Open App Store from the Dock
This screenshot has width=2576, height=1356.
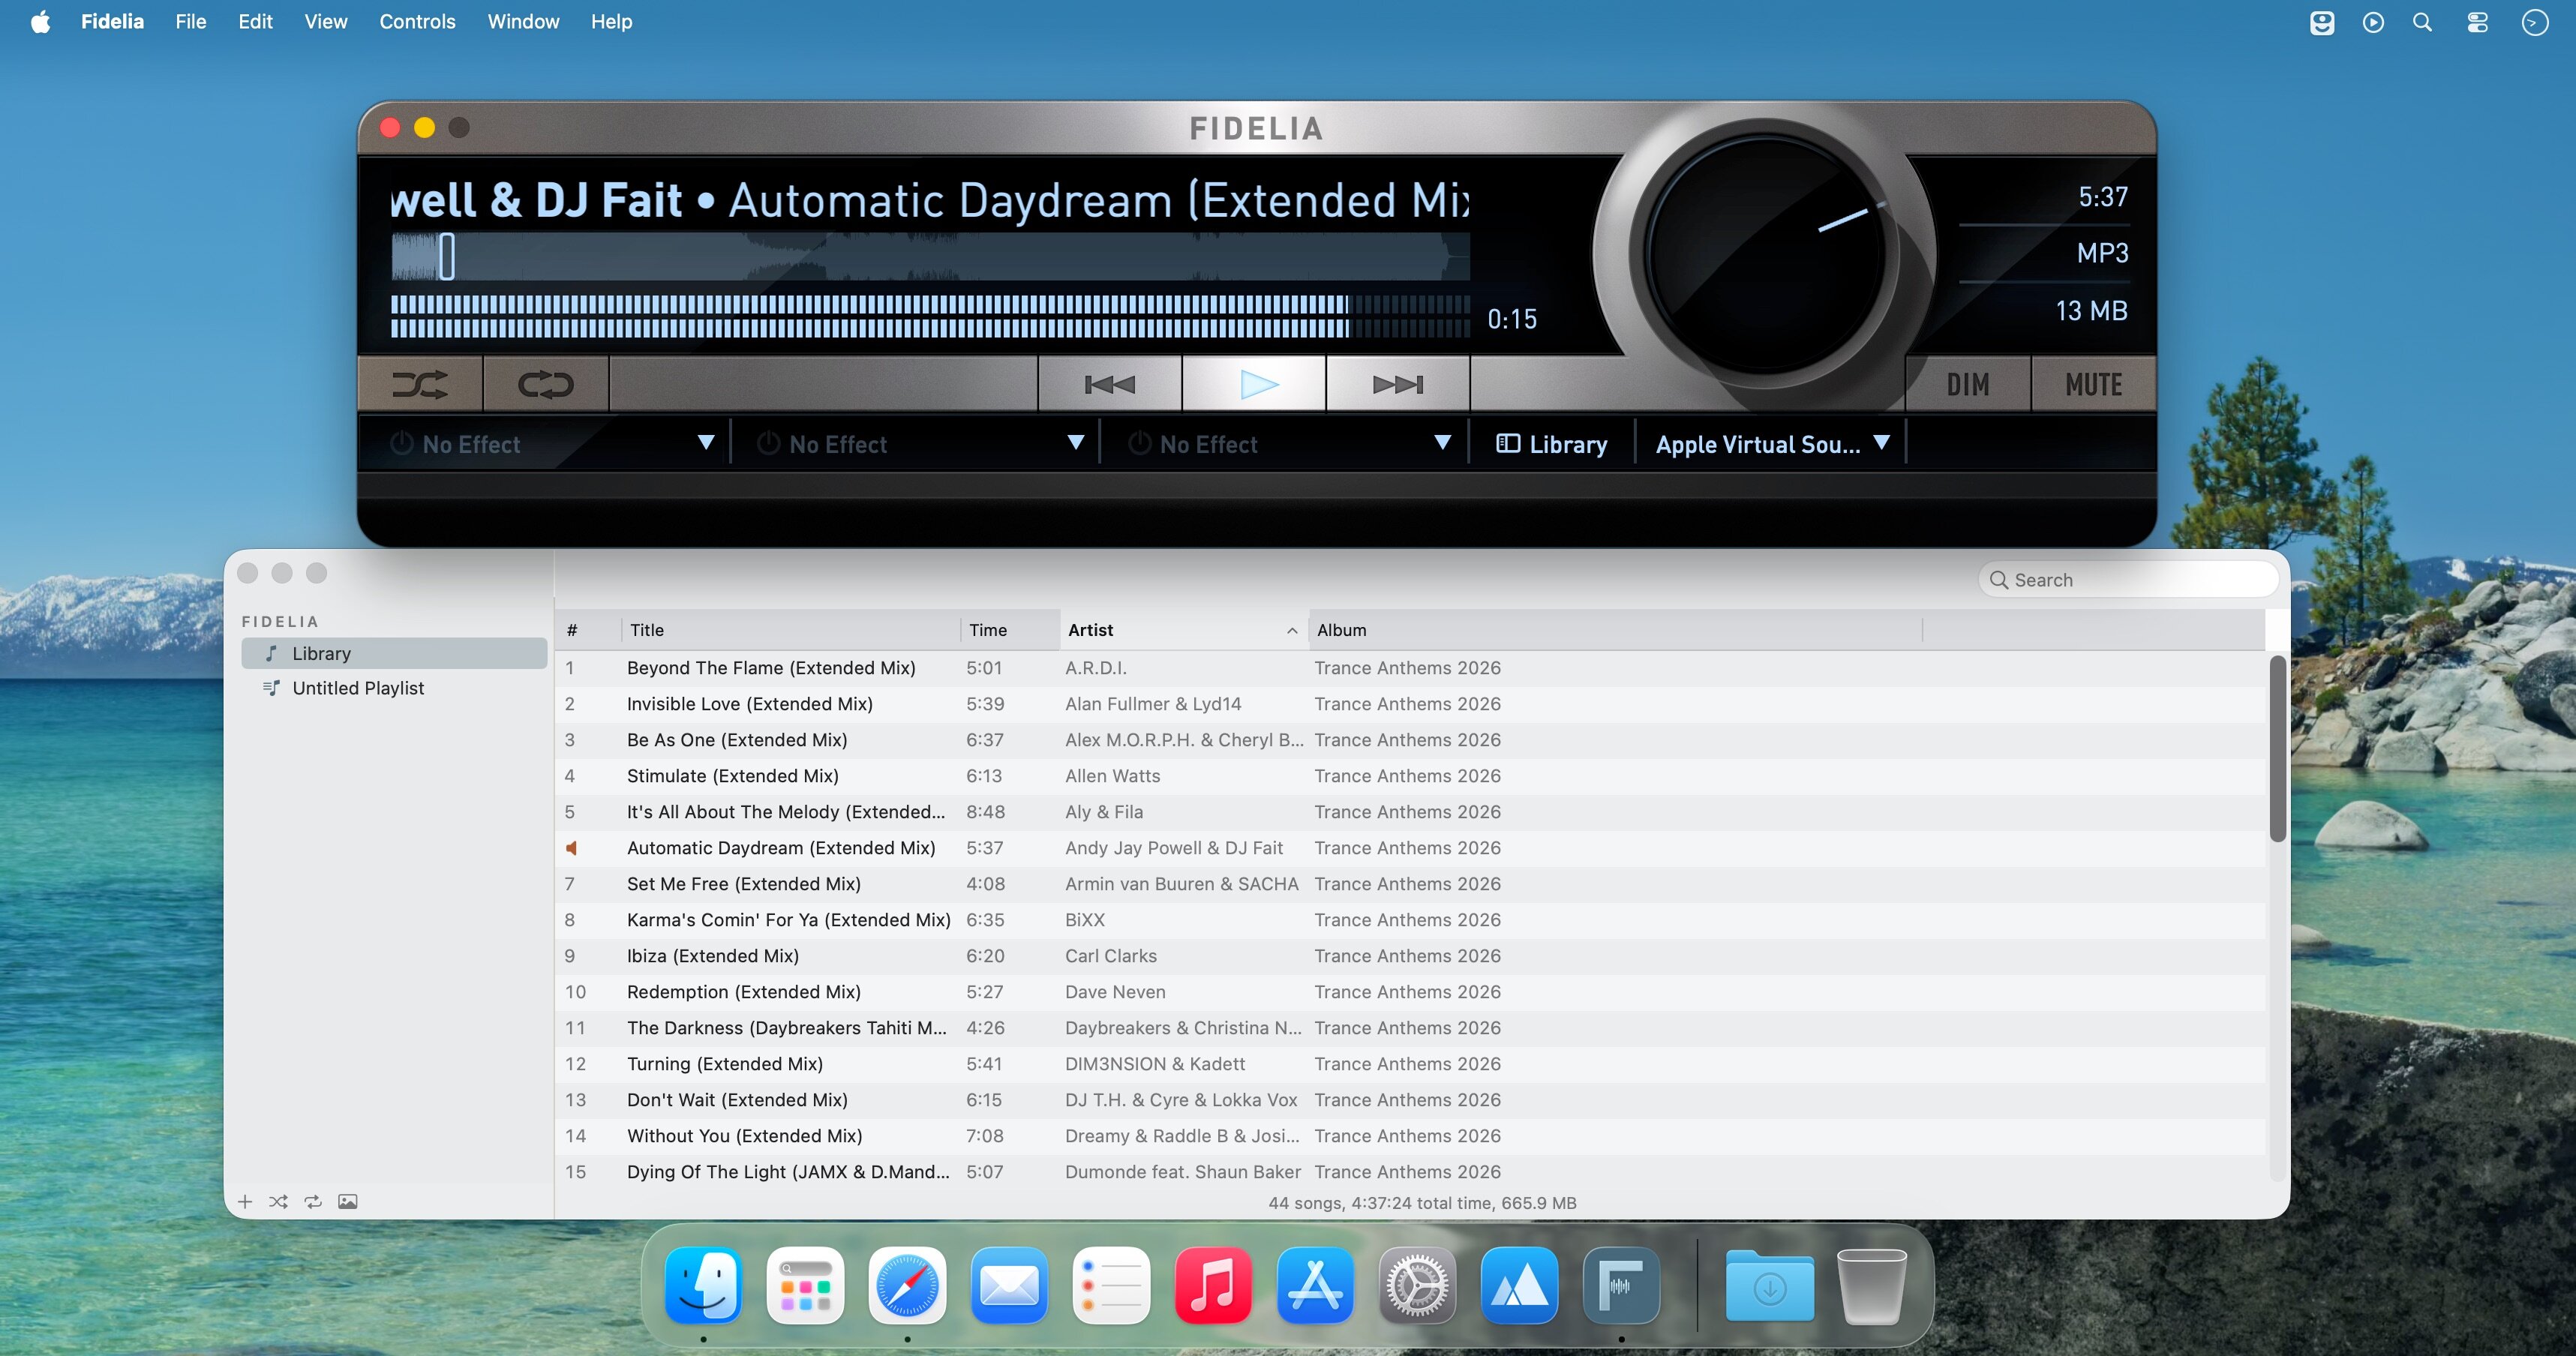1315,1285
